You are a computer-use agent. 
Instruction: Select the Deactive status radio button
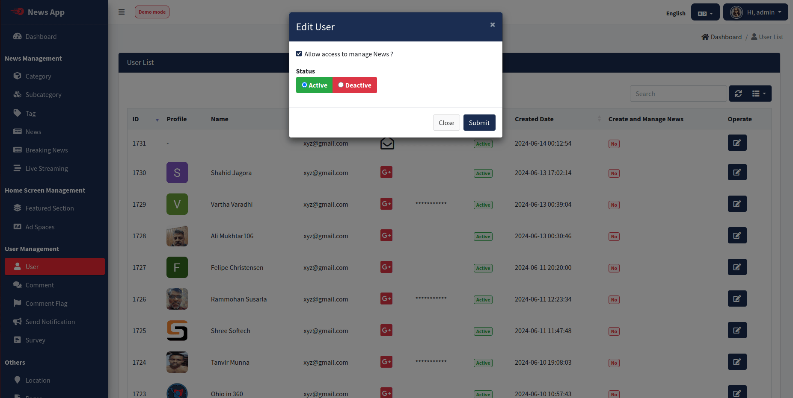tap(341, 85)
